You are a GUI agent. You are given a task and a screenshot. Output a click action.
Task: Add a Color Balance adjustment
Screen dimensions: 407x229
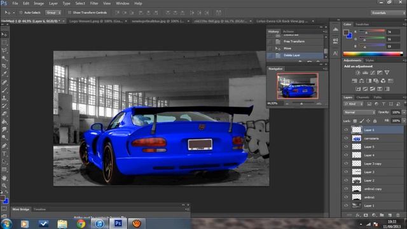click(x=361, y=81)
